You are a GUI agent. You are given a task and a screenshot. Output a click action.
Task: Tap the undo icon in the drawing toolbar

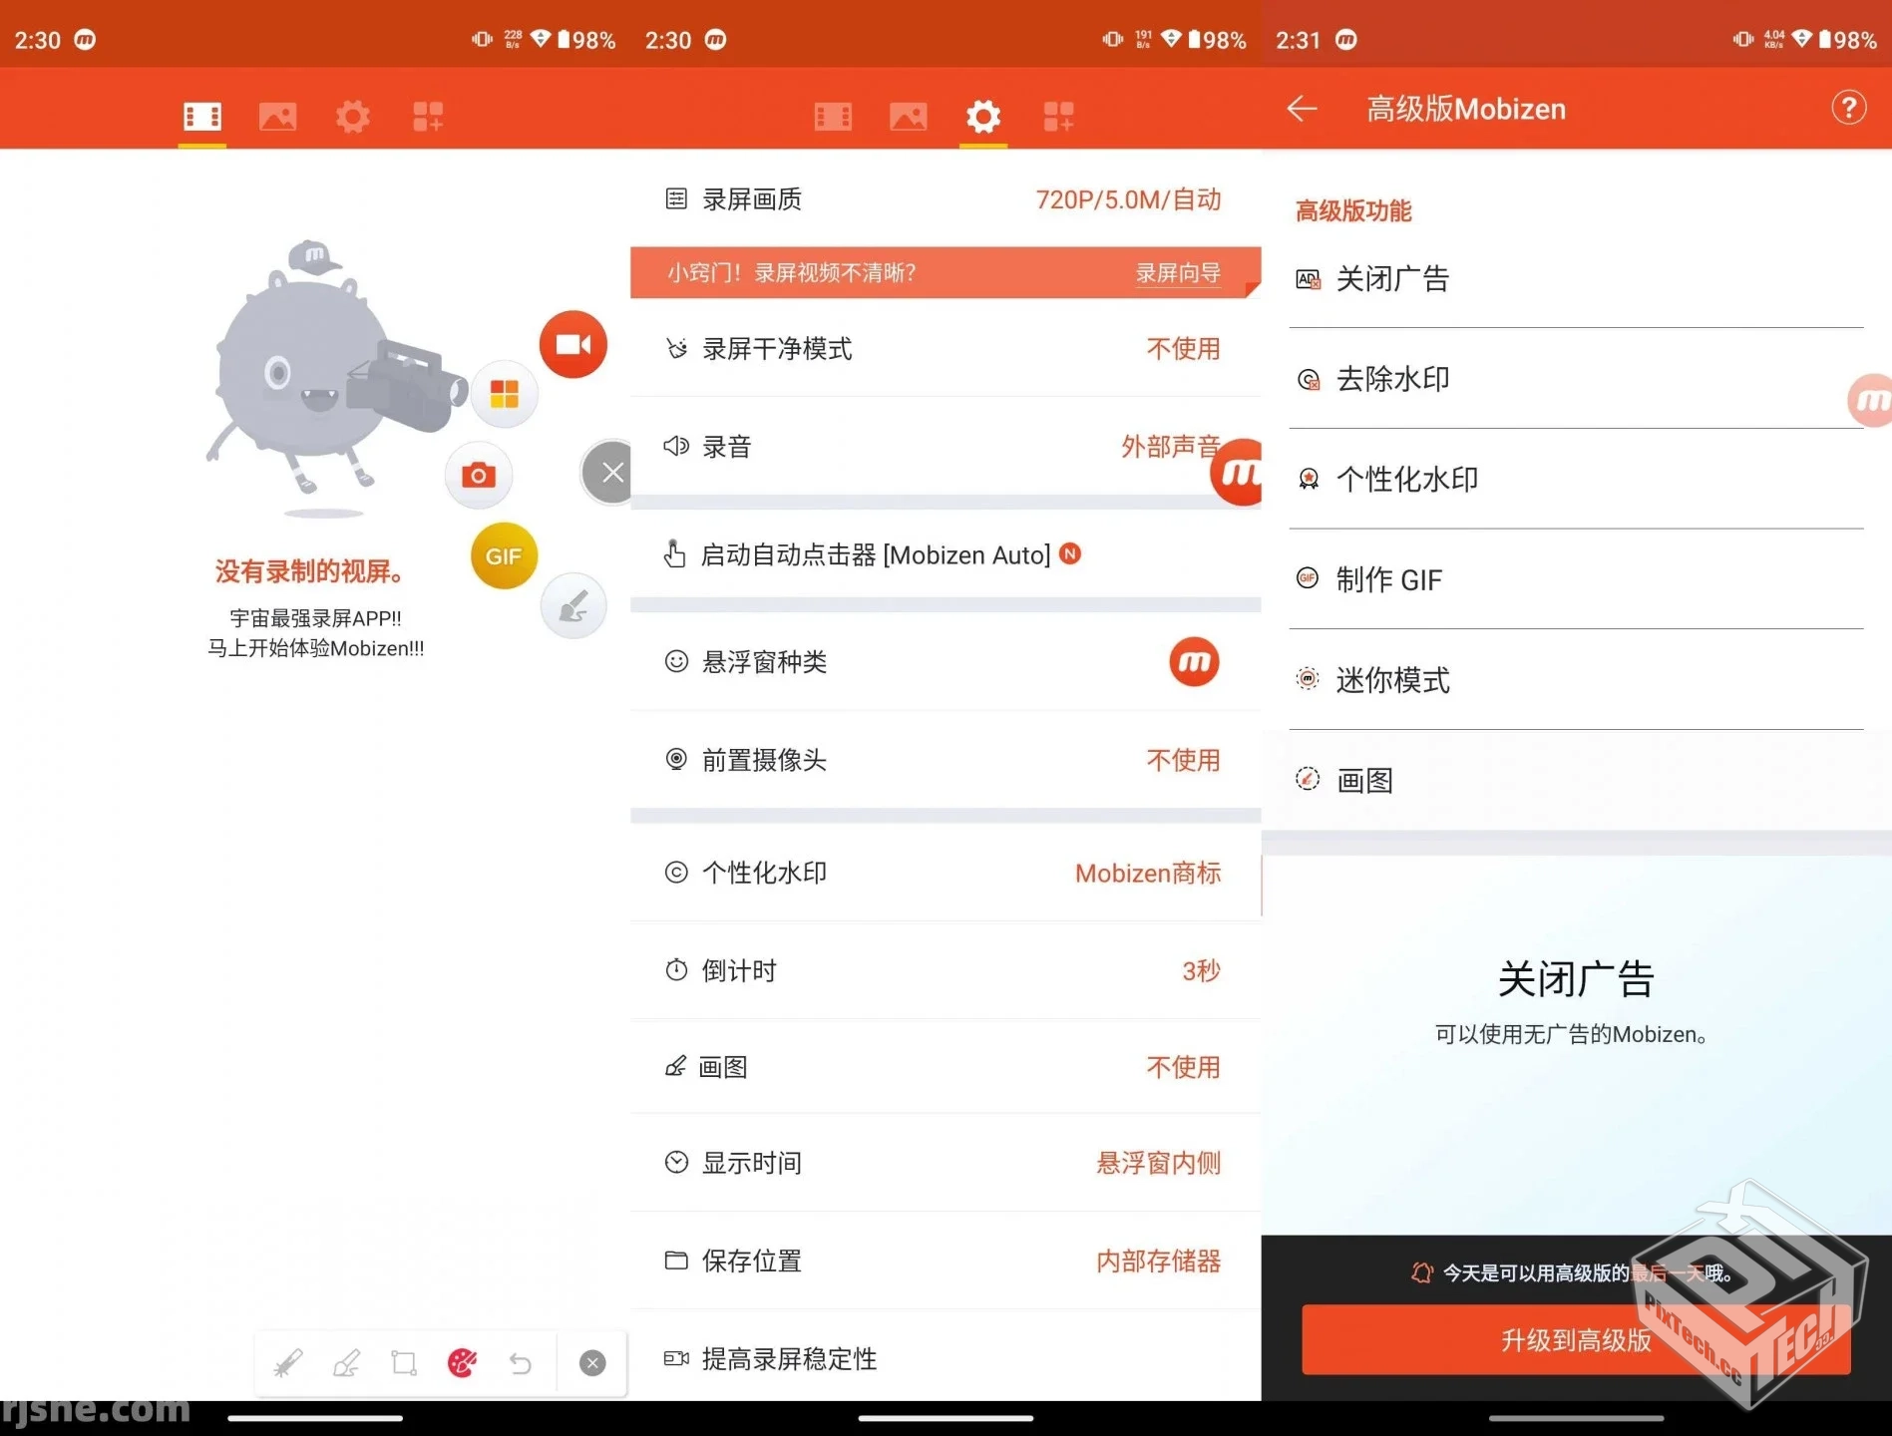click(520, 1362)
